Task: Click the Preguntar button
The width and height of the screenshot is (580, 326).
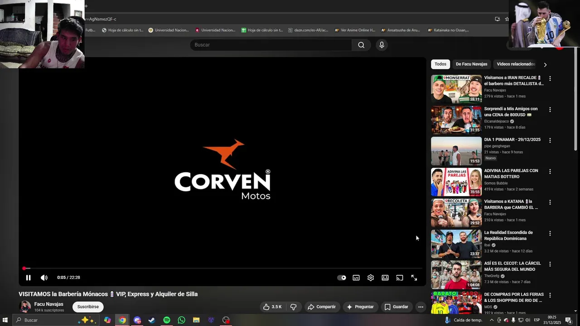Action: pos(360,307)
